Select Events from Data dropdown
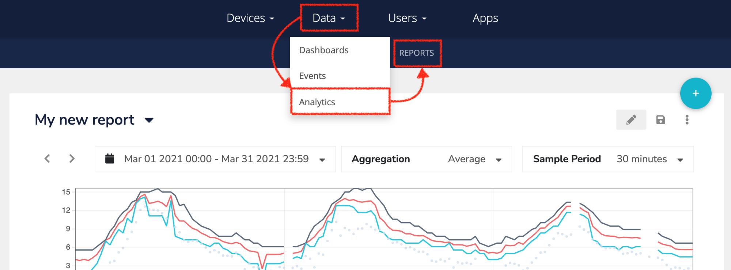This screenshot has width=731, height=270. [x=340, y=76]
